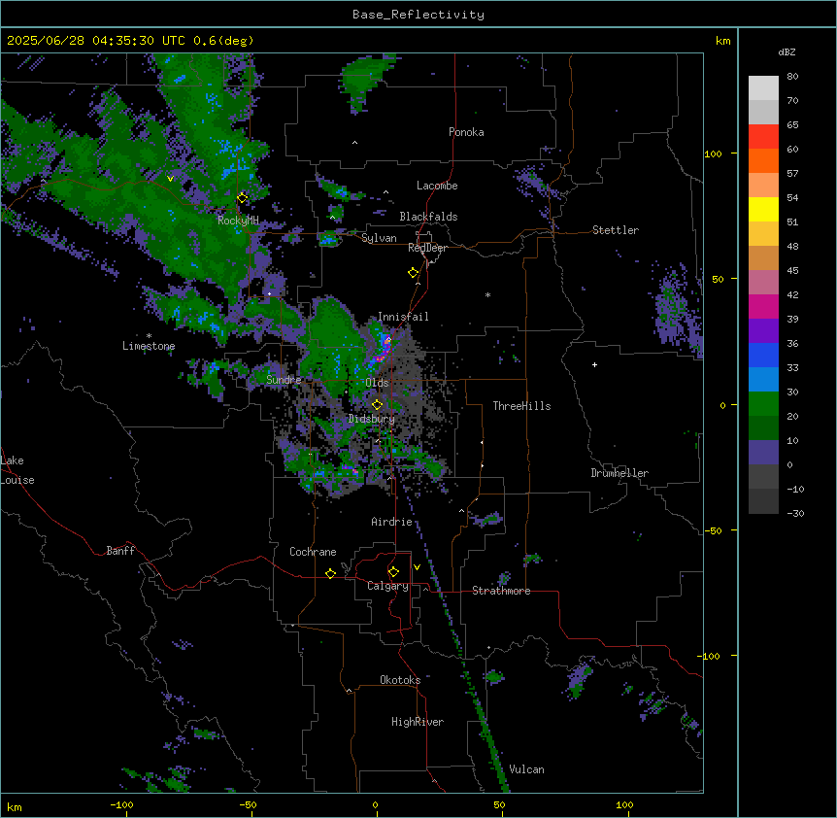Click the 0-10 dBZ slate purple swatch
The width and height of the screenshot is (837, 818).
click(763, 453)
